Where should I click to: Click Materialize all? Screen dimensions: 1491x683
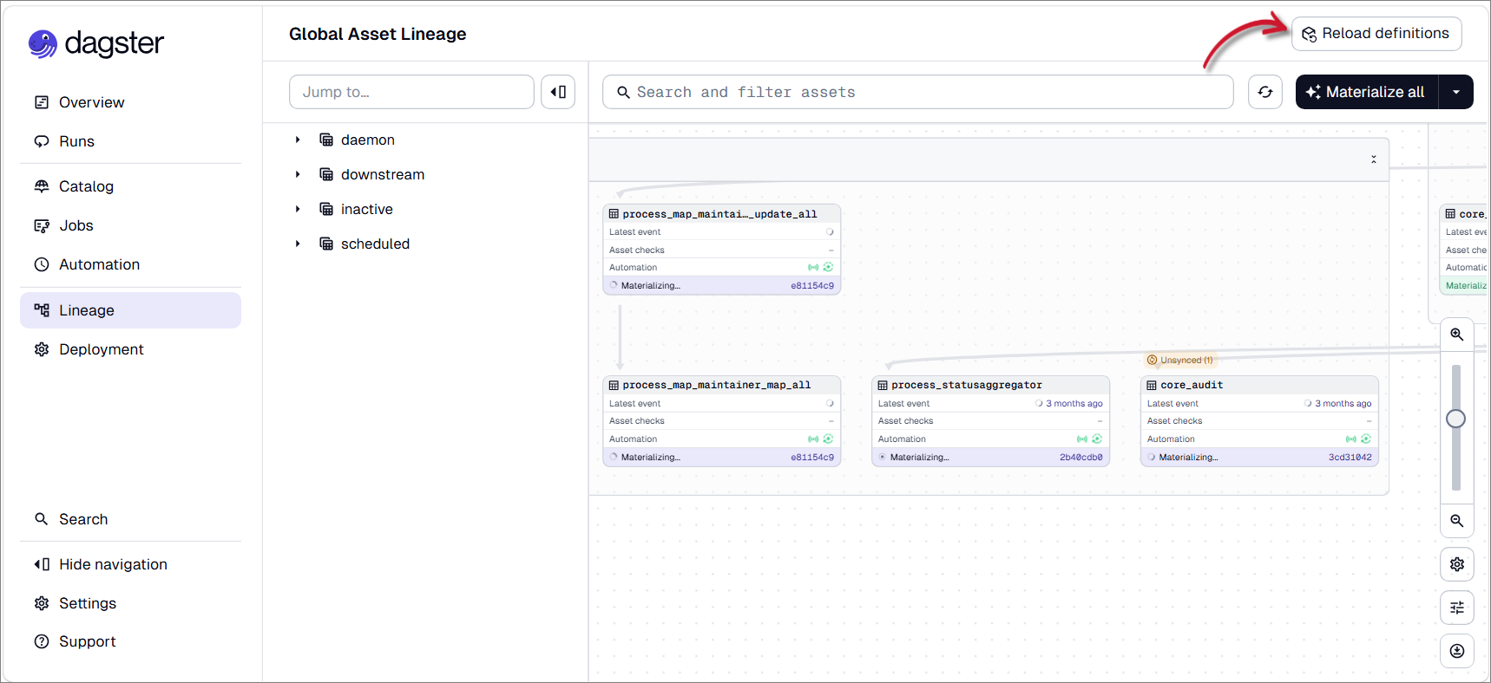(x=1367, y=92)
